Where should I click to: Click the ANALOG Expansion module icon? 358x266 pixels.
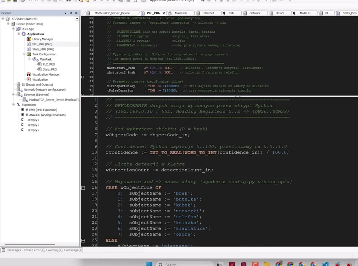point(22,115)
